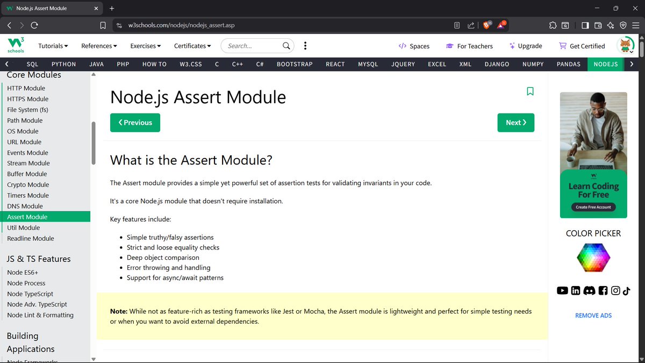Viewport: 645px width, 363px height.
Task: Open W3Schools Discord icon
Action: [x=589, y=290]
